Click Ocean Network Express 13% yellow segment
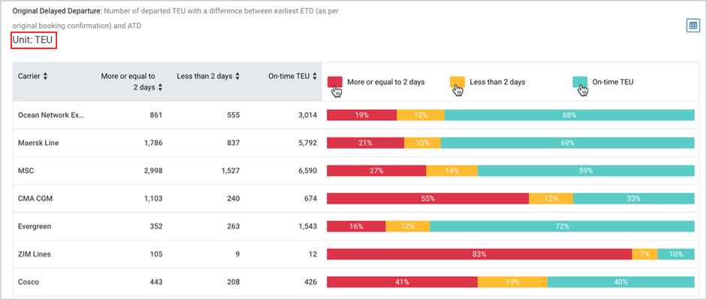707x300 pixels. 421,115
